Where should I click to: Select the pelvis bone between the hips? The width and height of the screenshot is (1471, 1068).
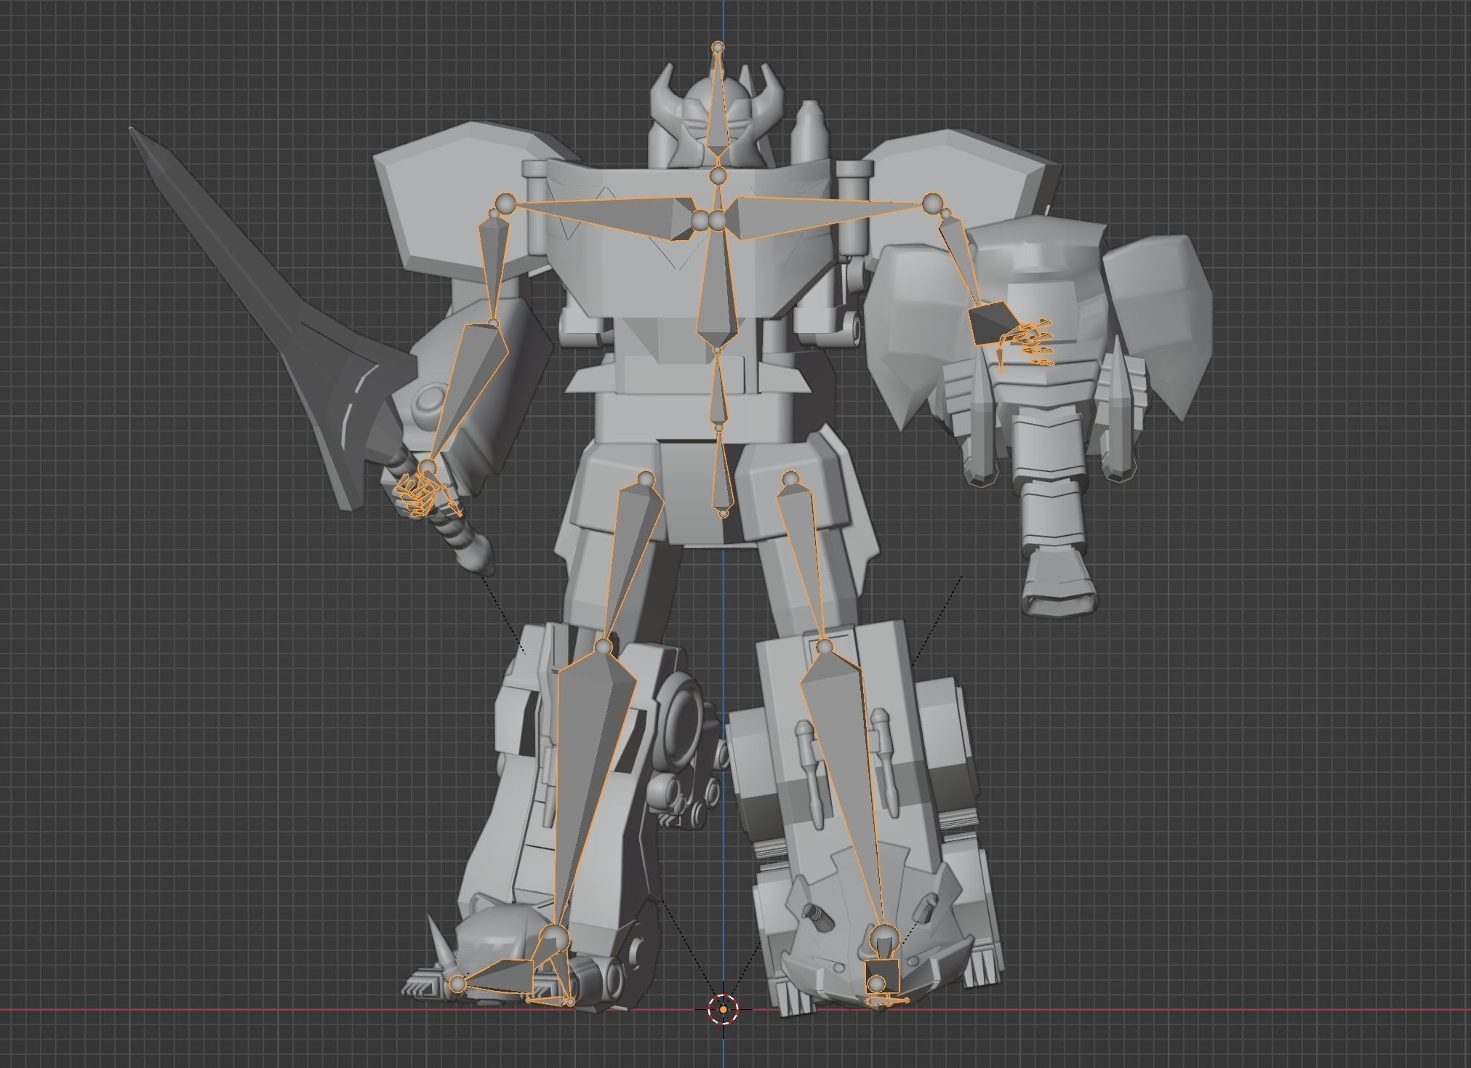[x=721, y=473]
